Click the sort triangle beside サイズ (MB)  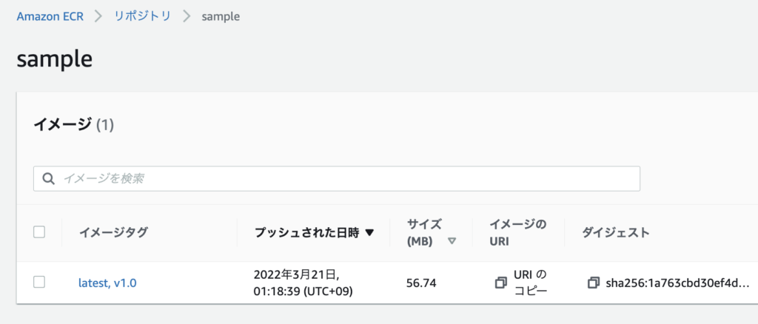point(452,241)
